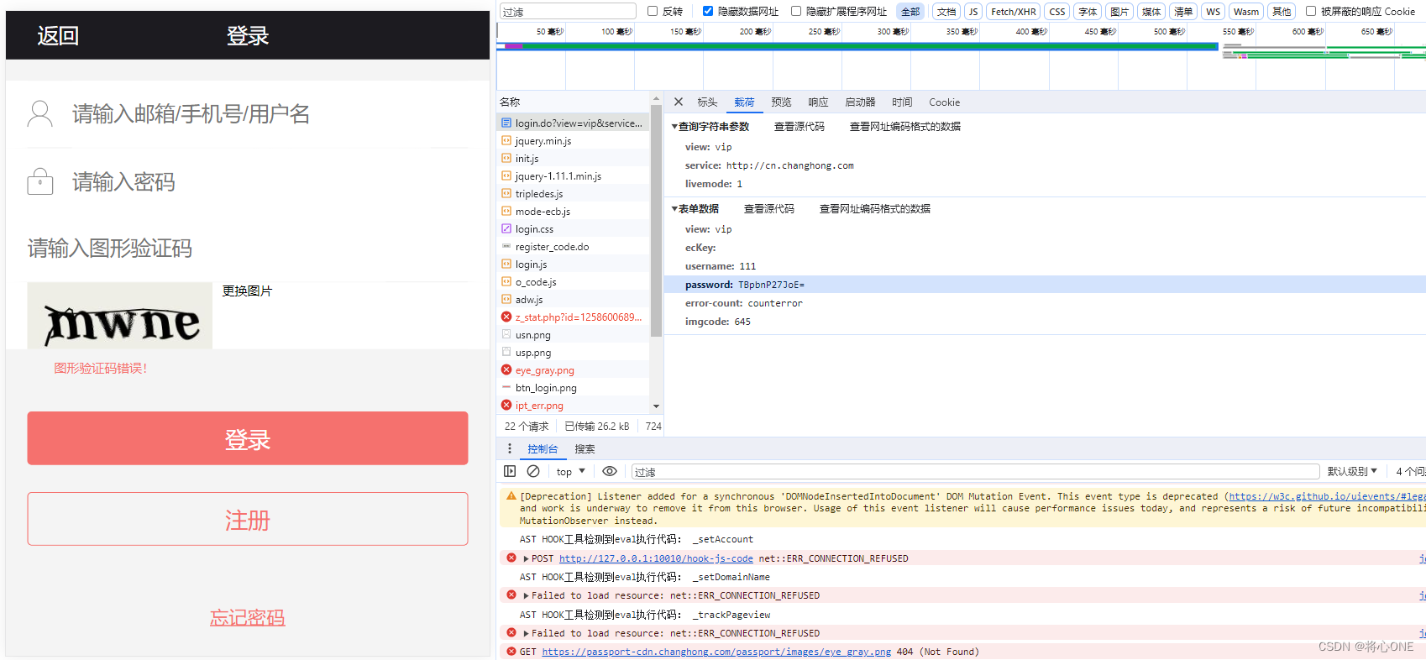Switch to the 响应 (Response) tab
Viewport: 1426px width, 660px height.
pyautogui.click(x=818, y=102)
